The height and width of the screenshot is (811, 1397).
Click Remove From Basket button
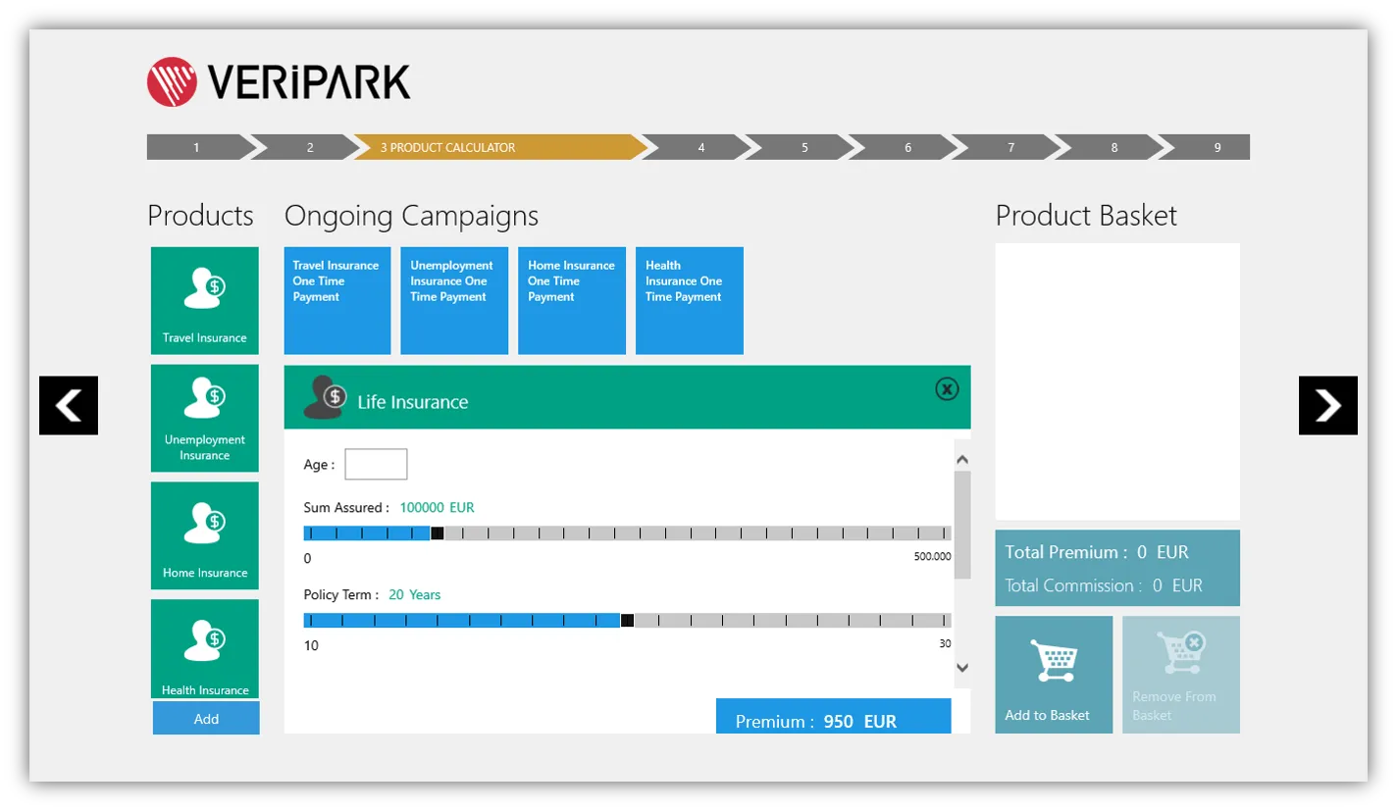(1181, 675)
